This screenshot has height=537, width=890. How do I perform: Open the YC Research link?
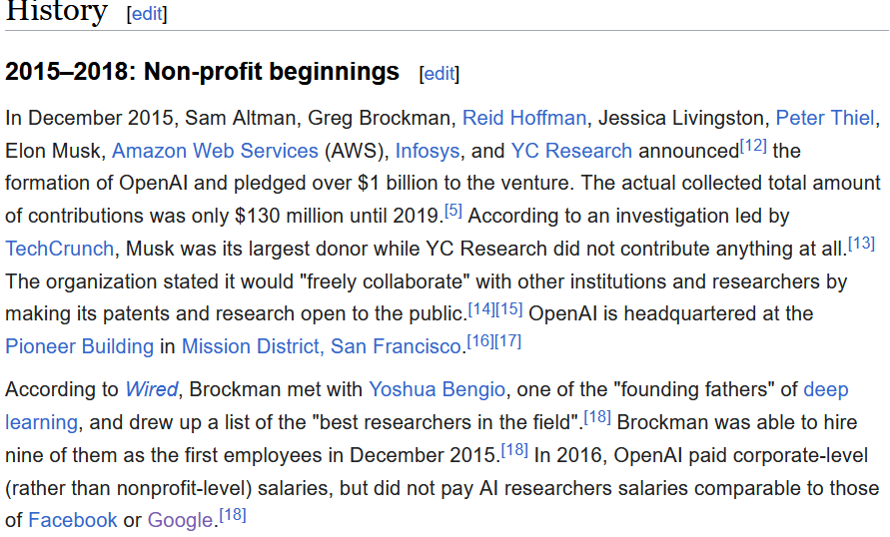571,151
